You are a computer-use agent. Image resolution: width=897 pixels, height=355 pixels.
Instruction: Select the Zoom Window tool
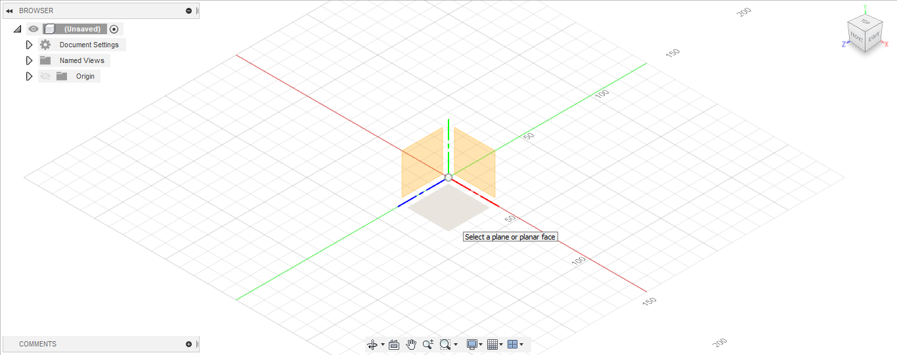pos(445,345)
